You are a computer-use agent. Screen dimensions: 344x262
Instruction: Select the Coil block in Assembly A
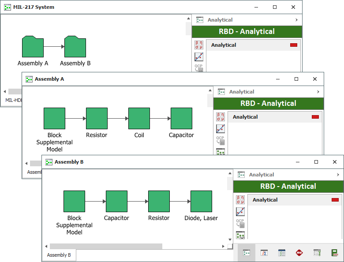pyautogui.click(x=139, y=119)
